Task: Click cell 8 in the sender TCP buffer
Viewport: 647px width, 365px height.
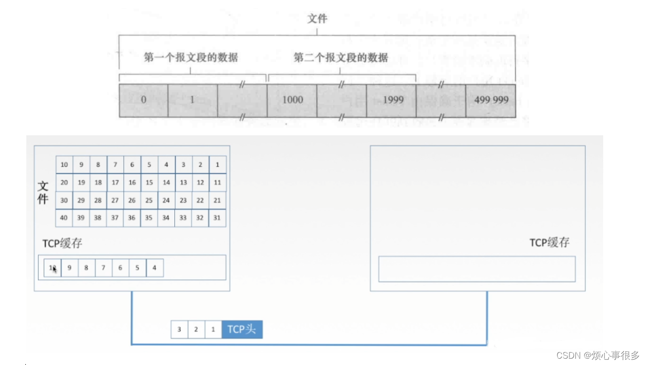Action: coord(87,268)
